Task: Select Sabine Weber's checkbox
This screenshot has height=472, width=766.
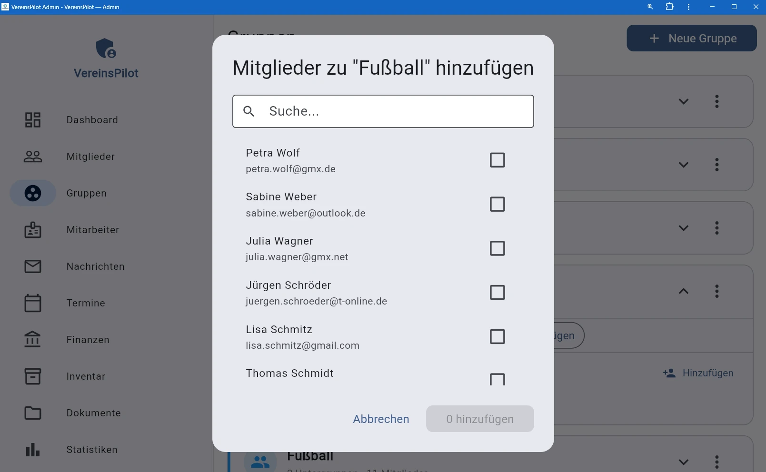Action: point(497,204)
